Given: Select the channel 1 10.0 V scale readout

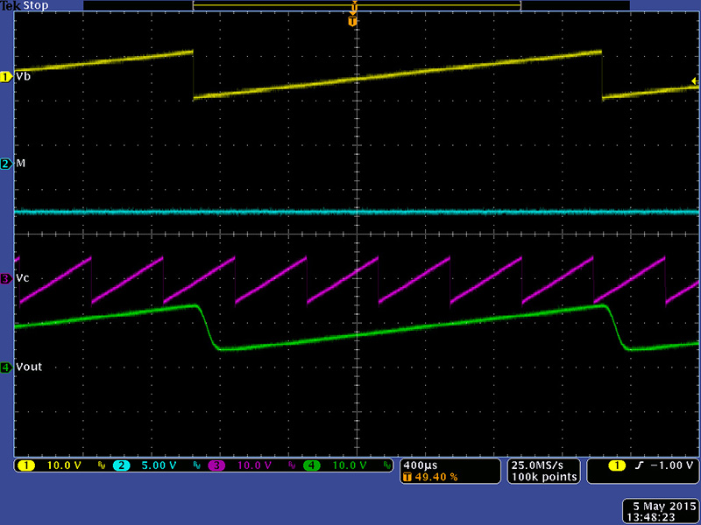Looking at the screenshot, I should 64,465.
